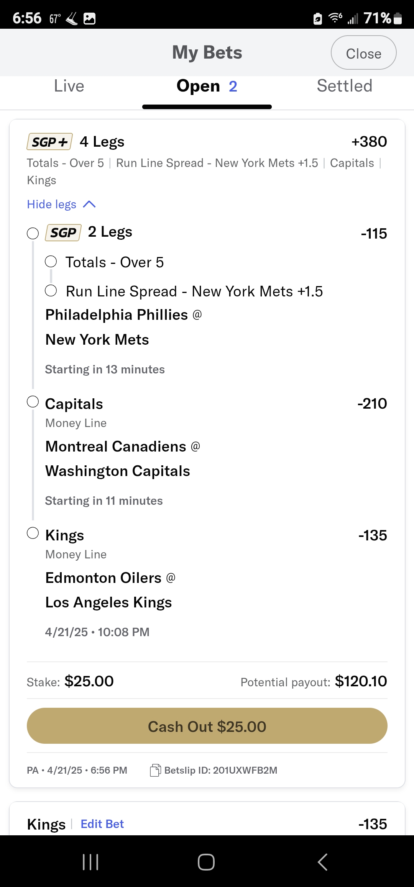Switch to the Live tab
The image size is (414, 887).
coord(69,86)
